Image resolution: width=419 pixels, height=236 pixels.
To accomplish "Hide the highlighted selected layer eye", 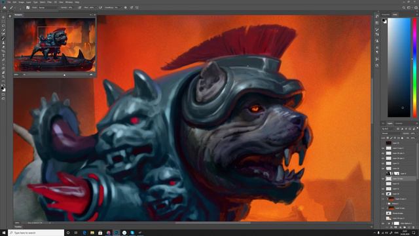I will click(x=383, y=178).
